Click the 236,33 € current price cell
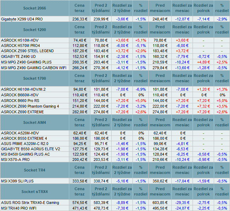Screen dimensions: 230x211 (x=80, y=19)
